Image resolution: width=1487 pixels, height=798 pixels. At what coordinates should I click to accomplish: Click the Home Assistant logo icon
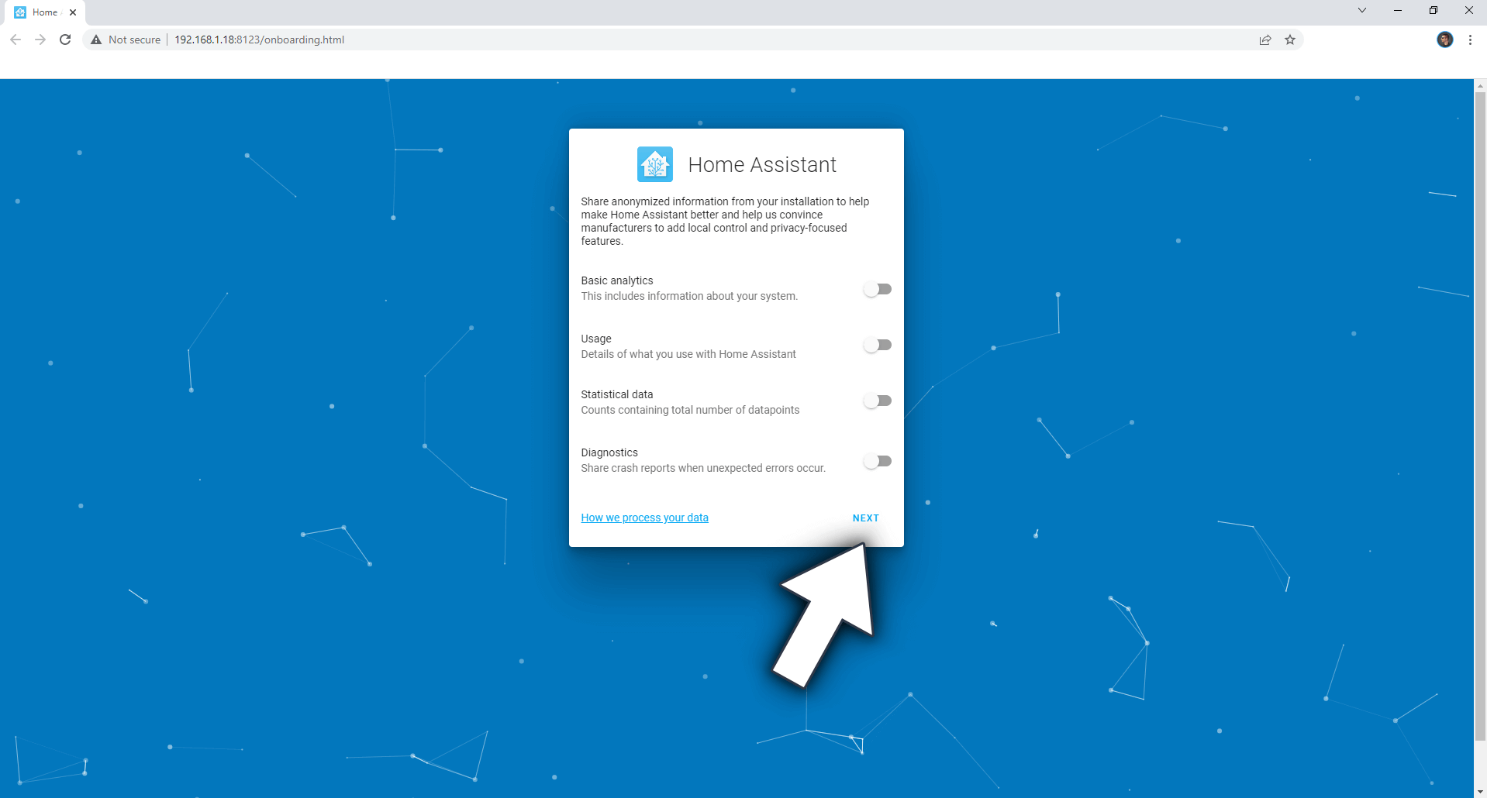tap(654, 164)
